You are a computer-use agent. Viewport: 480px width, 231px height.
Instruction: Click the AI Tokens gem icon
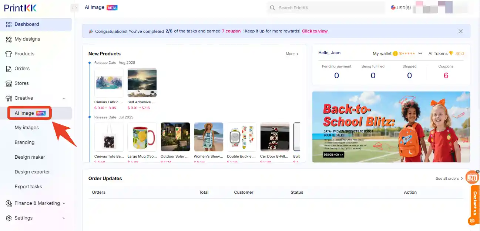(x=451, y=54)
